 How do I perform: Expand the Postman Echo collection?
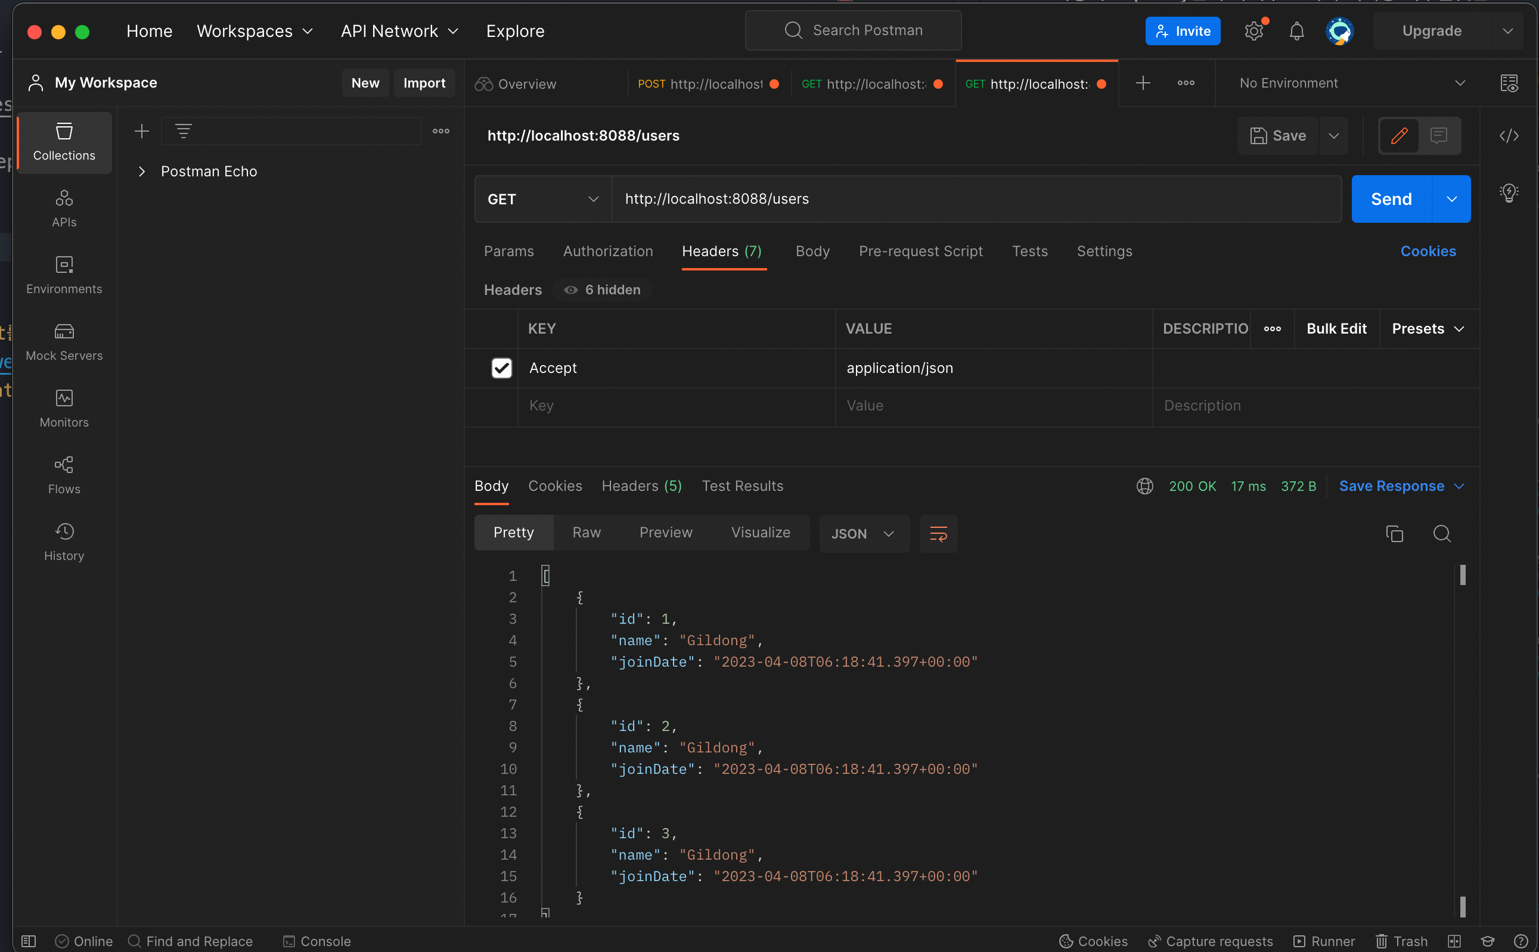point(142,170)
